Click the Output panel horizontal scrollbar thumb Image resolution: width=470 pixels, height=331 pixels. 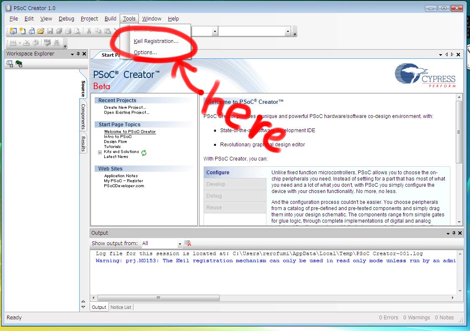(158, 298)
